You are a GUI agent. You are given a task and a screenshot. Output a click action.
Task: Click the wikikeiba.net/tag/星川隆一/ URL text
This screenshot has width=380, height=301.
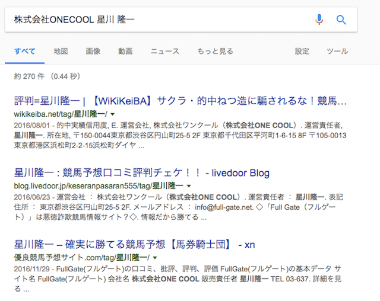point(61,114)
